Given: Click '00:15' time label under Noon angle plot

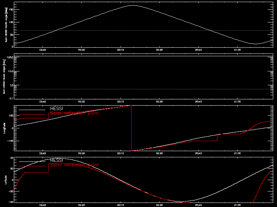Looking at the screenshot, I should 120,101.
